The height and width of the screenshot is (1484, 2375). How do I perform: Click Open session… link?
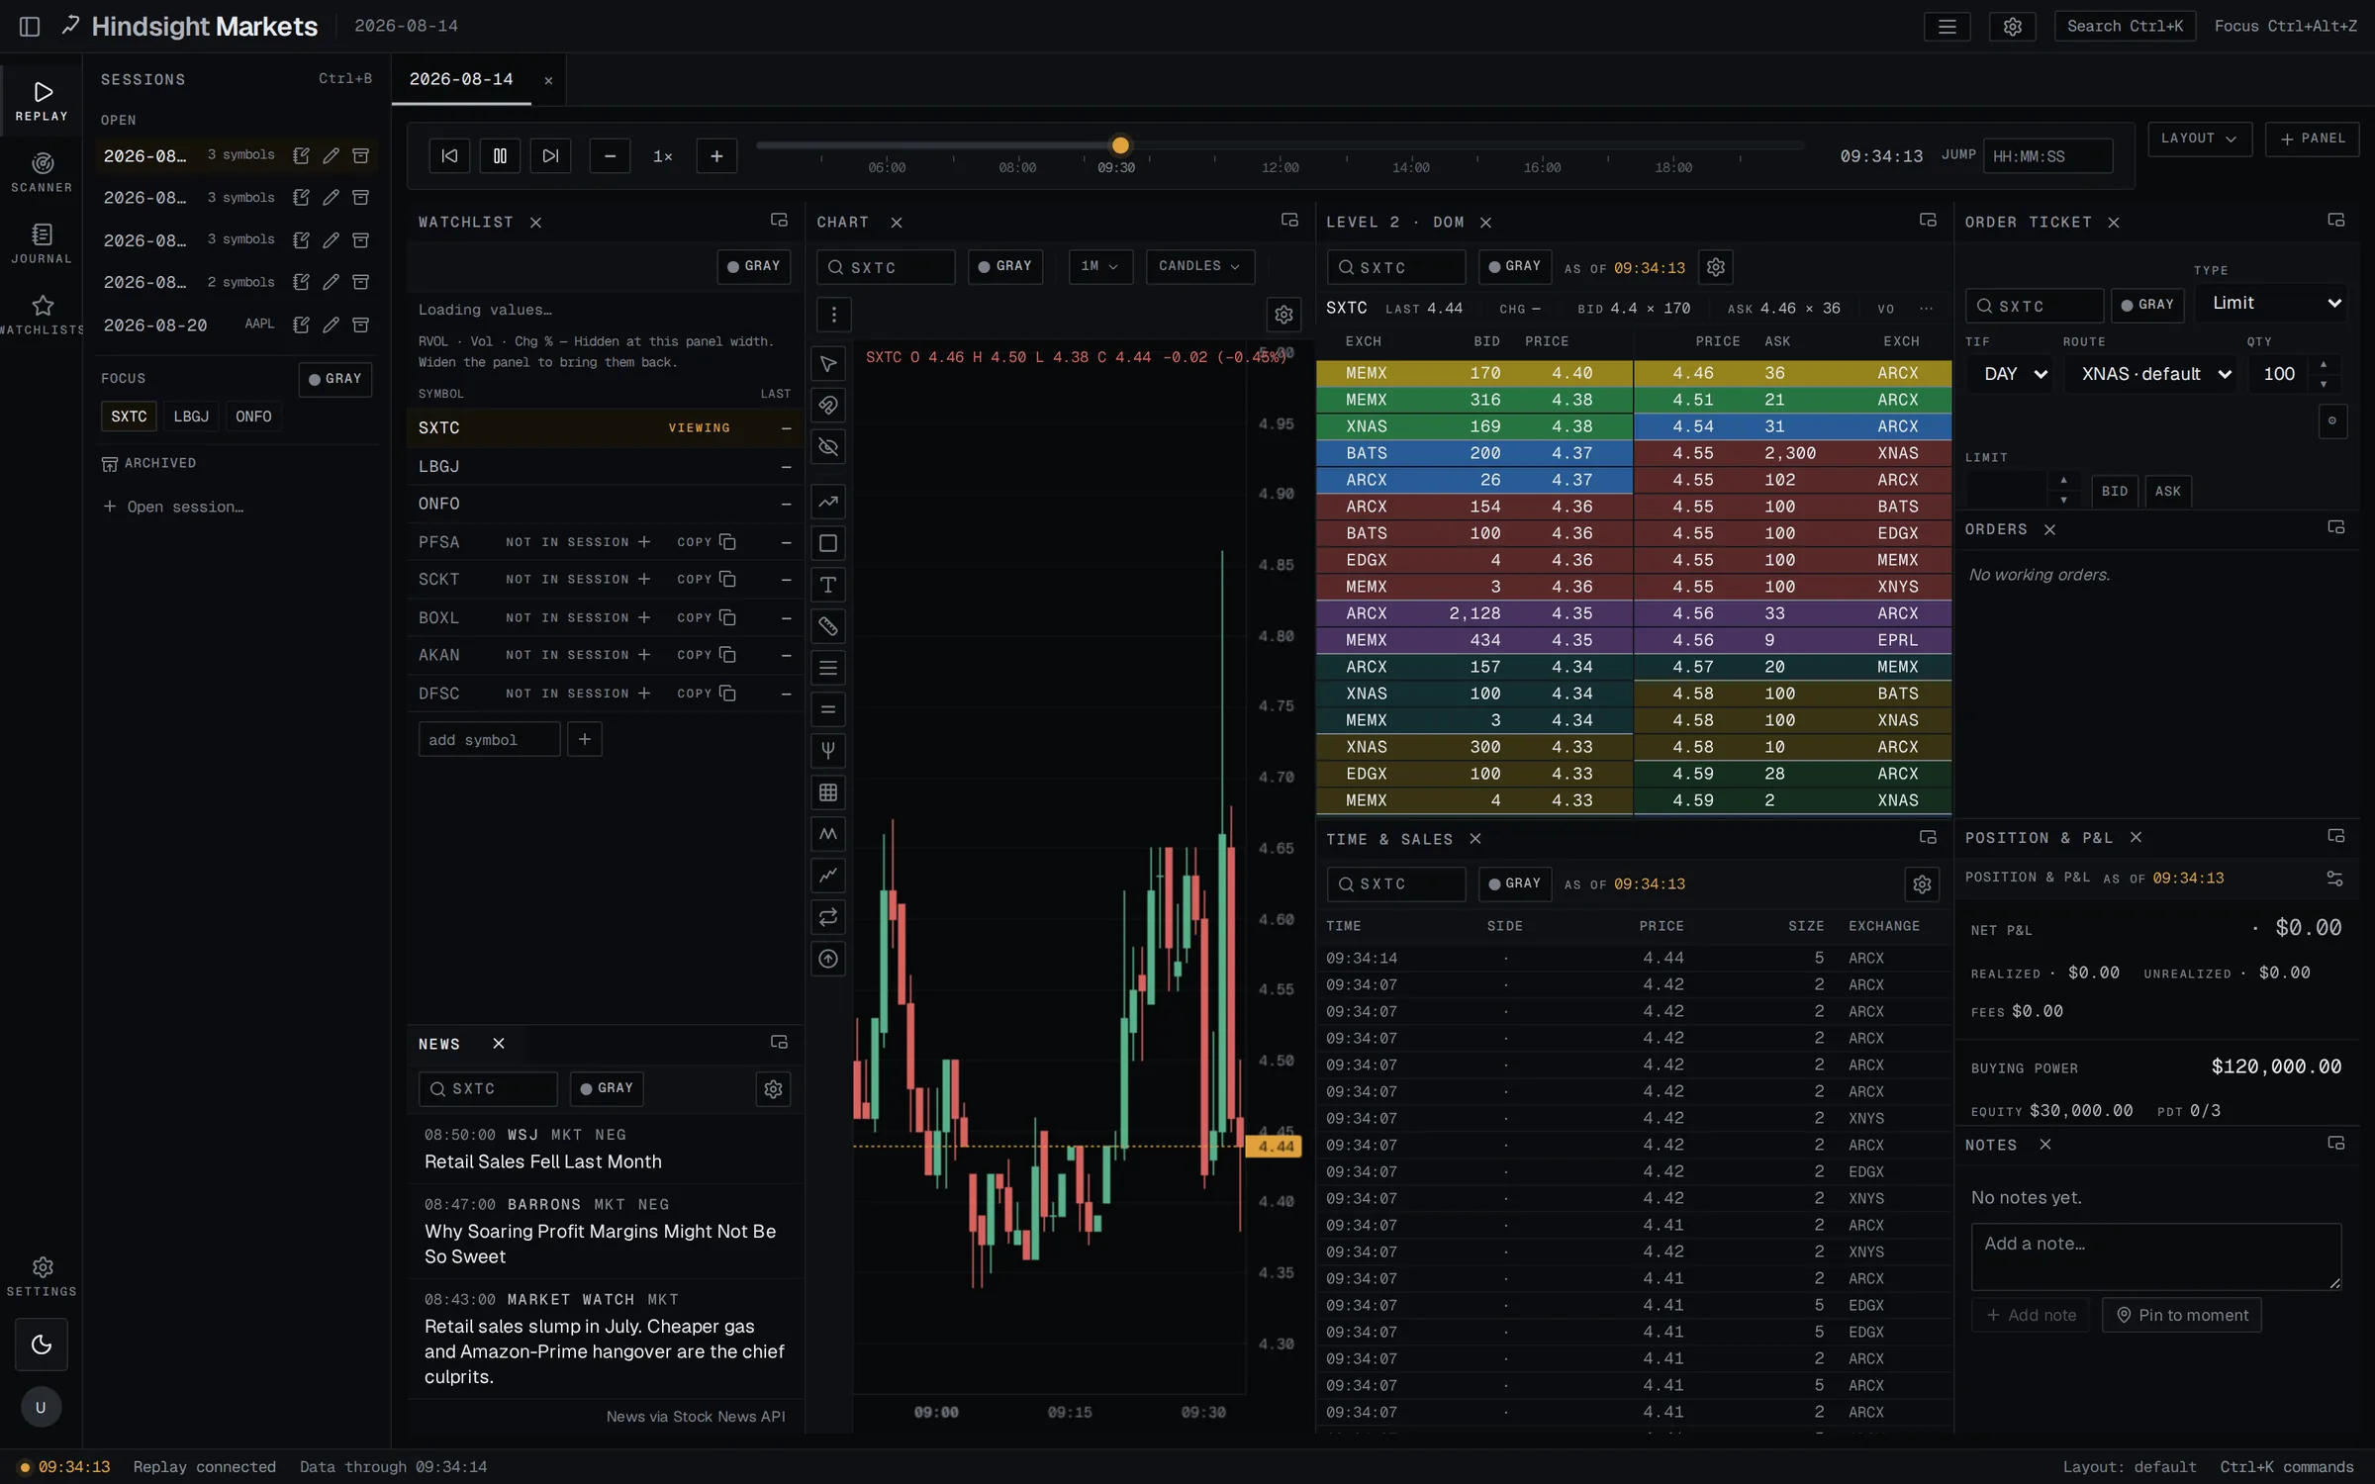174,507
